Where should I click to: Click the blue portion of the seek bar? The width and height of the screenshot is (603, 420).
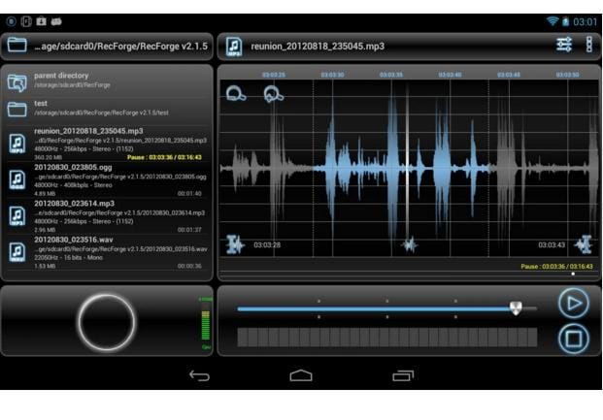[374, 308]
